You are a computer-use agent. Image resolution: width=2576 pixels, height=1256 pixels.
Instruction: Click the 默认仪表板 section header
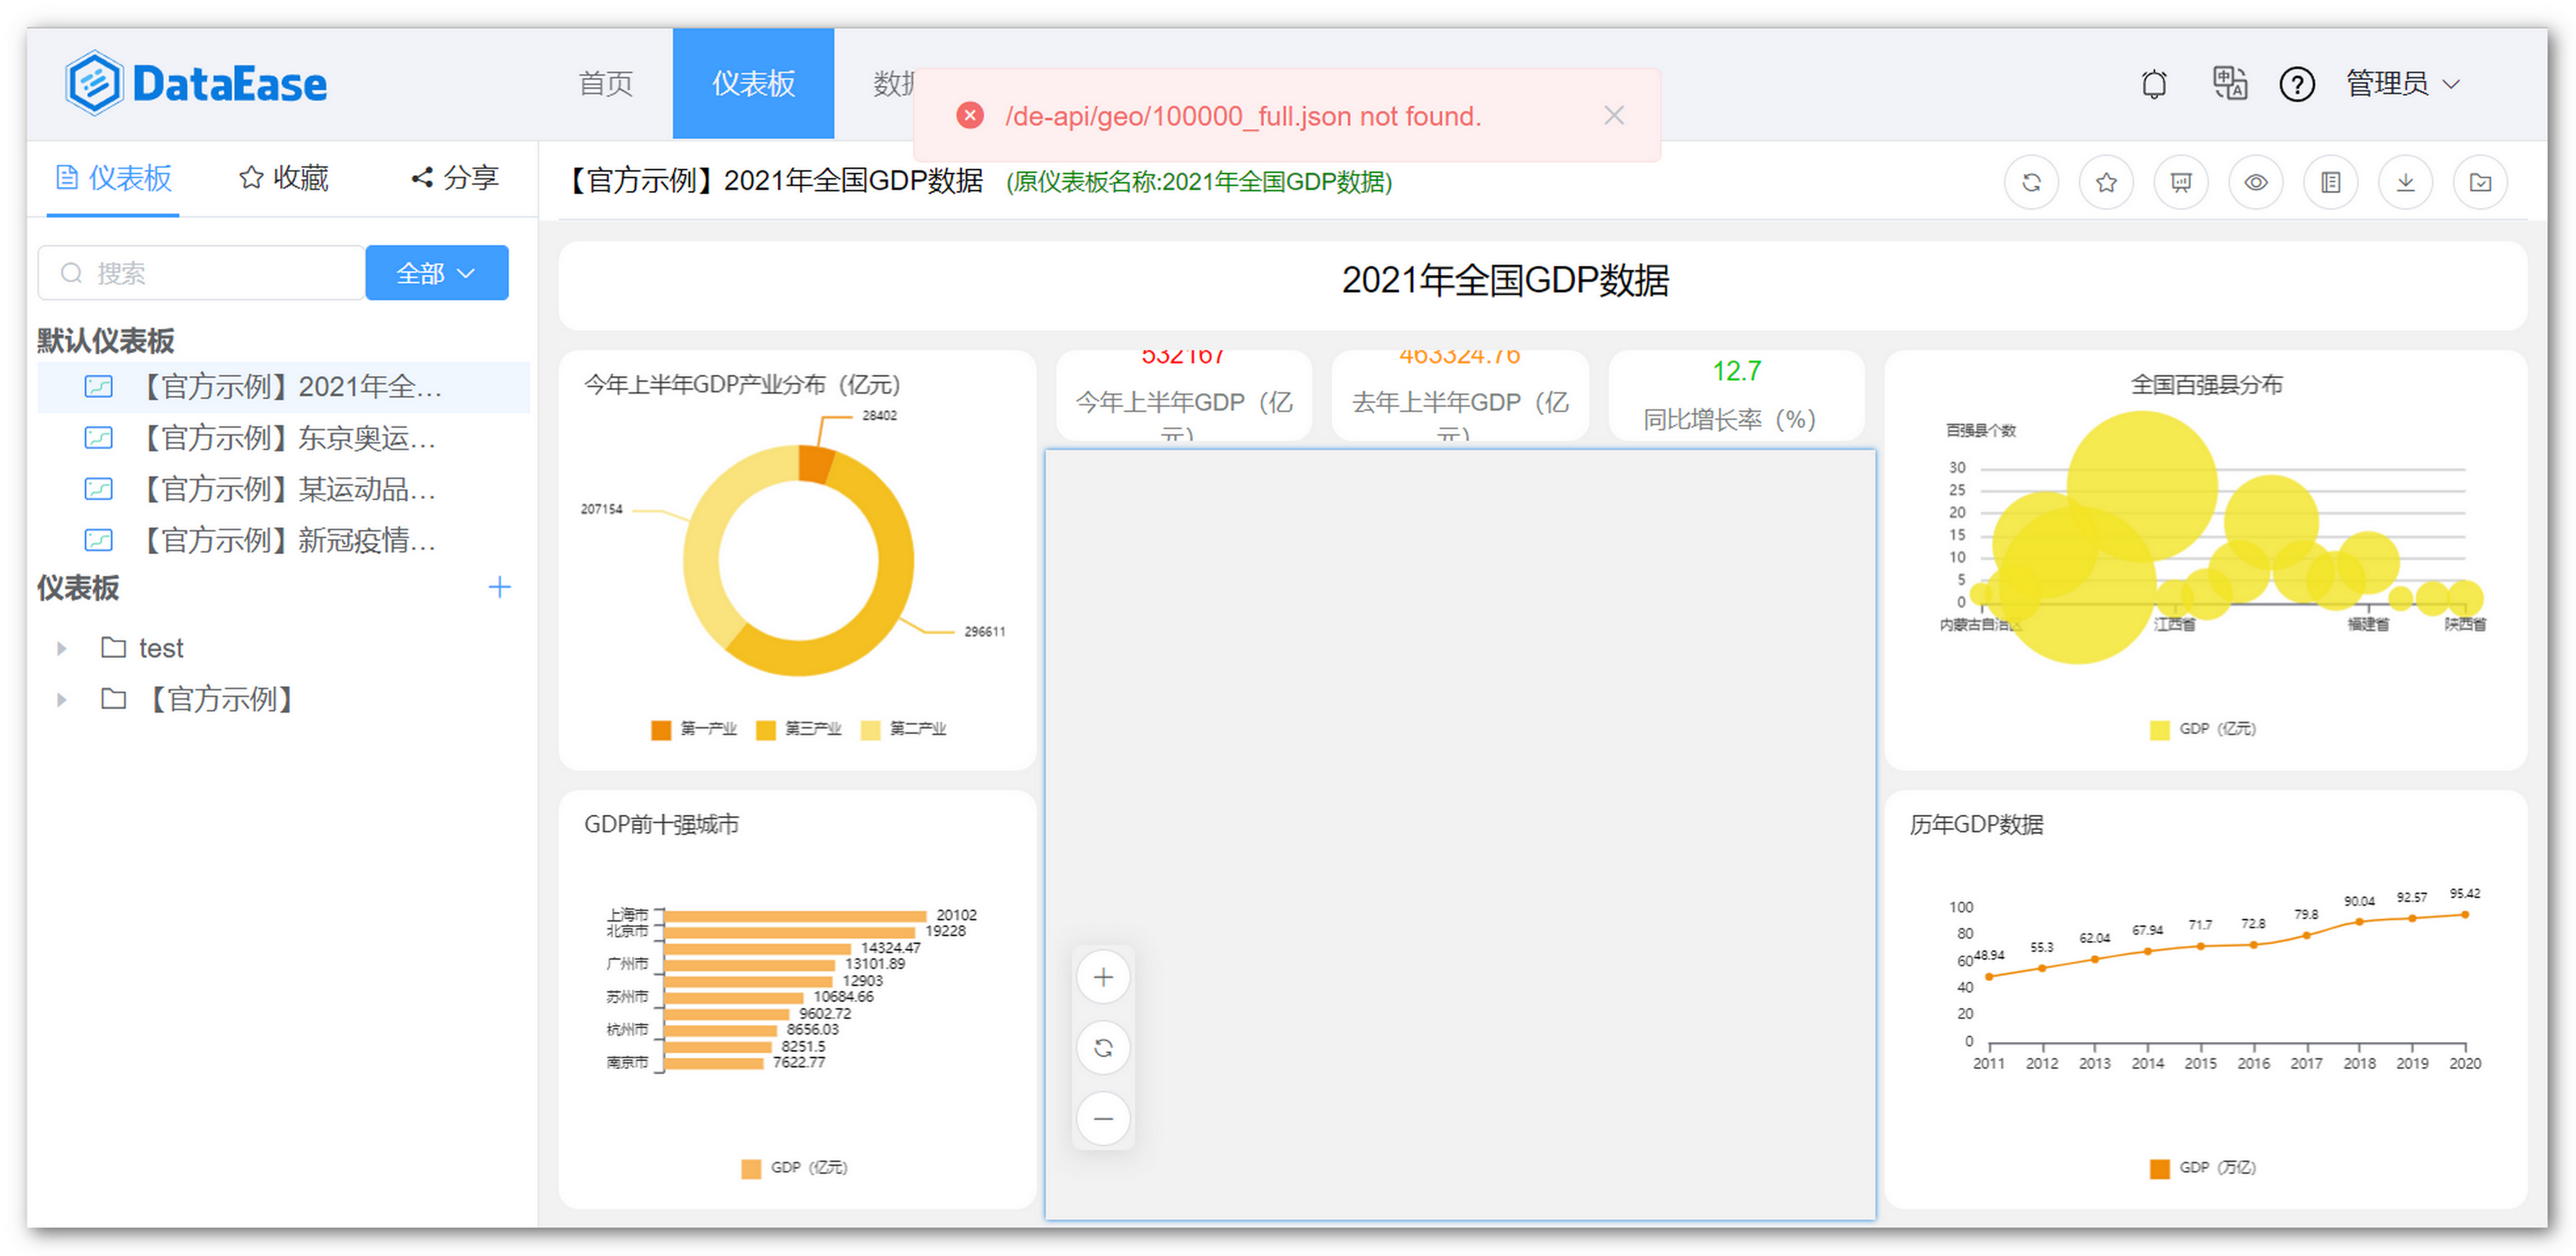click(106, 341)
